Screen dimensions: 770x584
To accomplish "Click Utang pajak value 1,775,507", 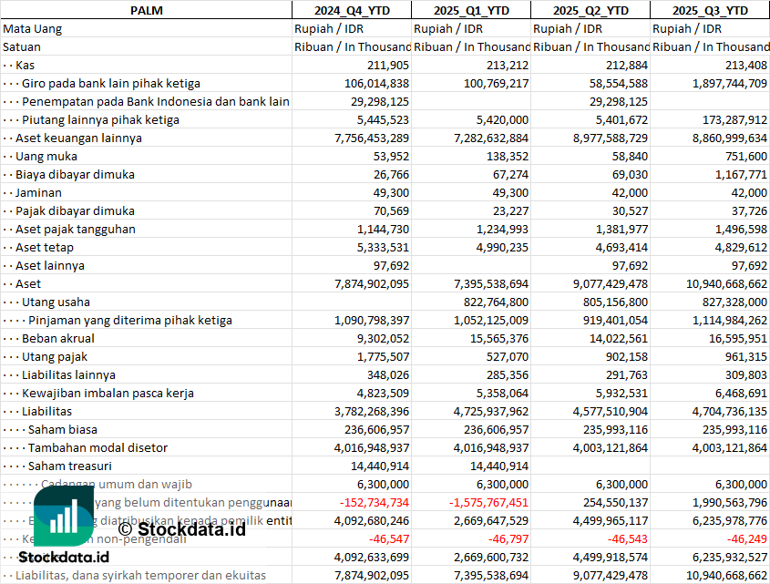I will 383,356.
